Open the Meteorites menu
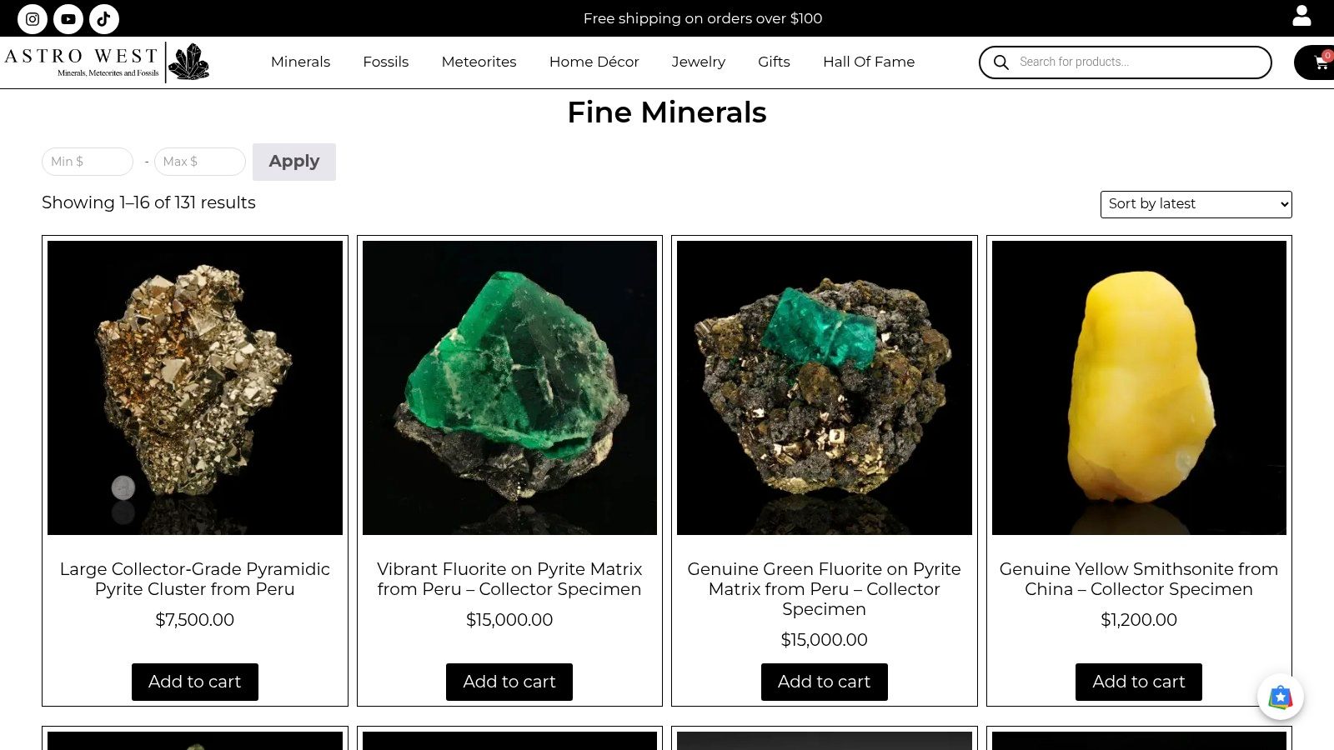Image resolution: width=1334 pixels, height=750 pixels. pos(479,62)
